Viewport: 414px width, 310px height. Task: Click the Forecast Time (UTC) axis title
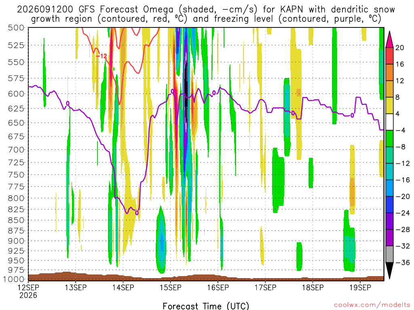206,306
